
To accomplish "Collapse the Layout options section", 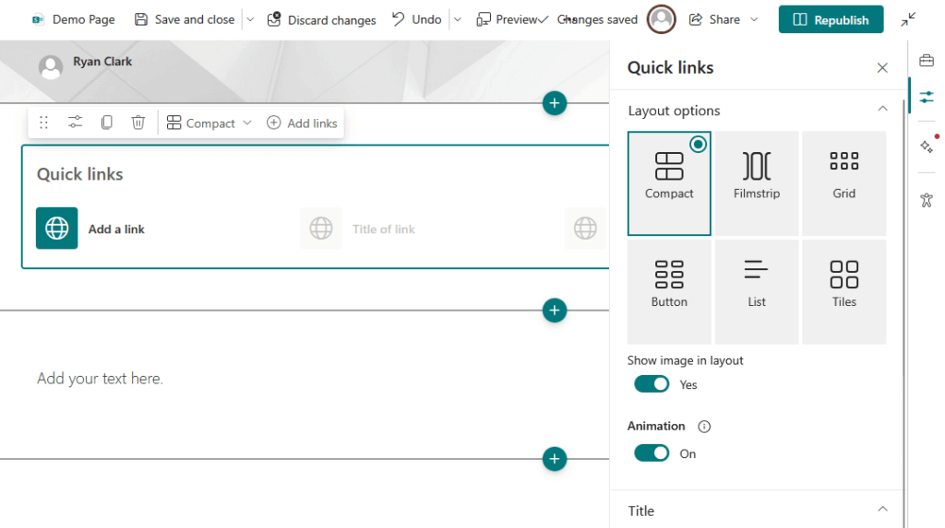I will (882, 109).
